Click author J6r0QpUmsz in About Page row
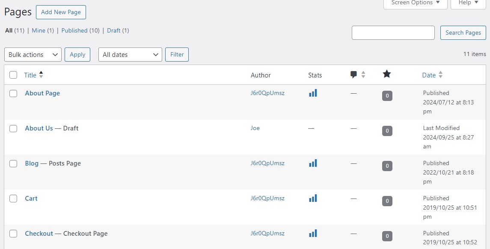490x249 pixels. 267,93
